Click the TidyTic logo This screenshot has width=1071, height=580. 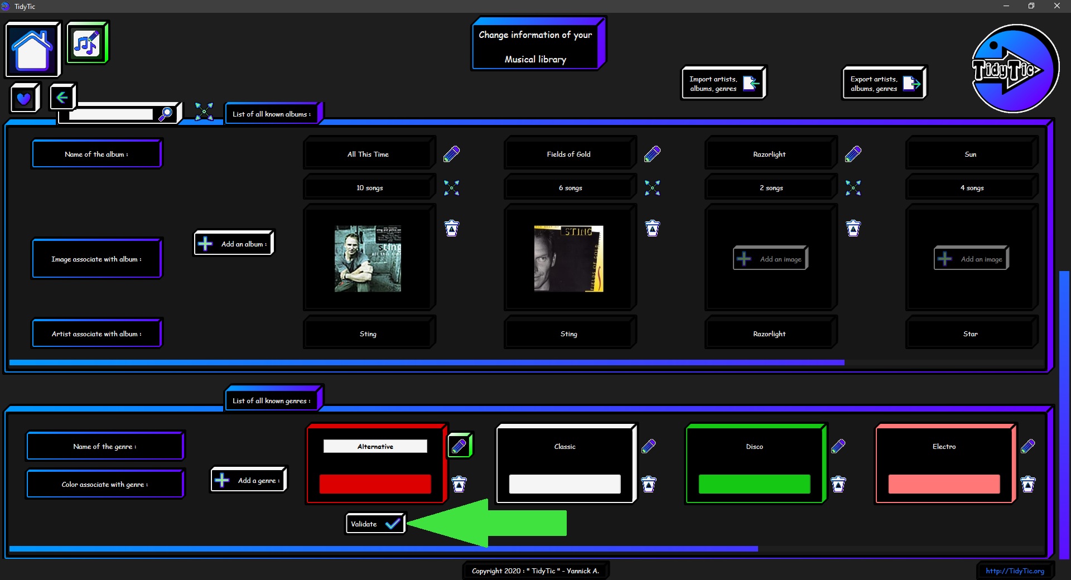click(x=1015, y=69)
